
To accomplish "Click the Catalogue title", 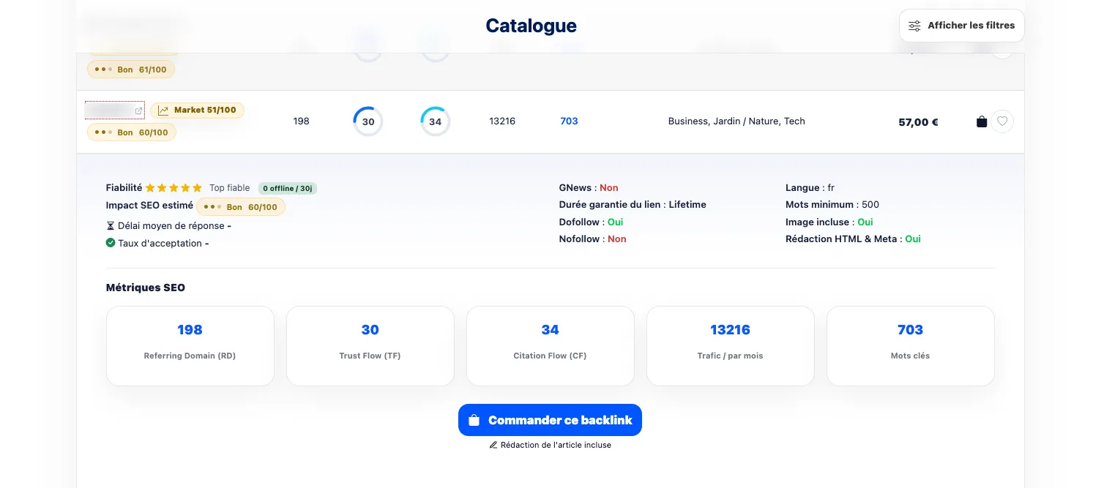I will [531, 26].
